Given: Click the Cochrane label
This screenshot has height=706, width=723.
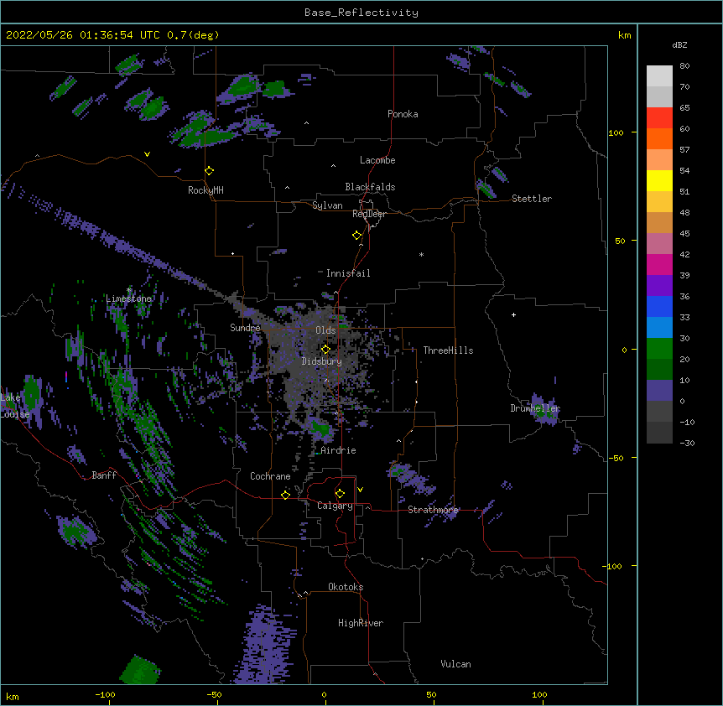Looking at the screenshot, I should [x=270, y=476].
